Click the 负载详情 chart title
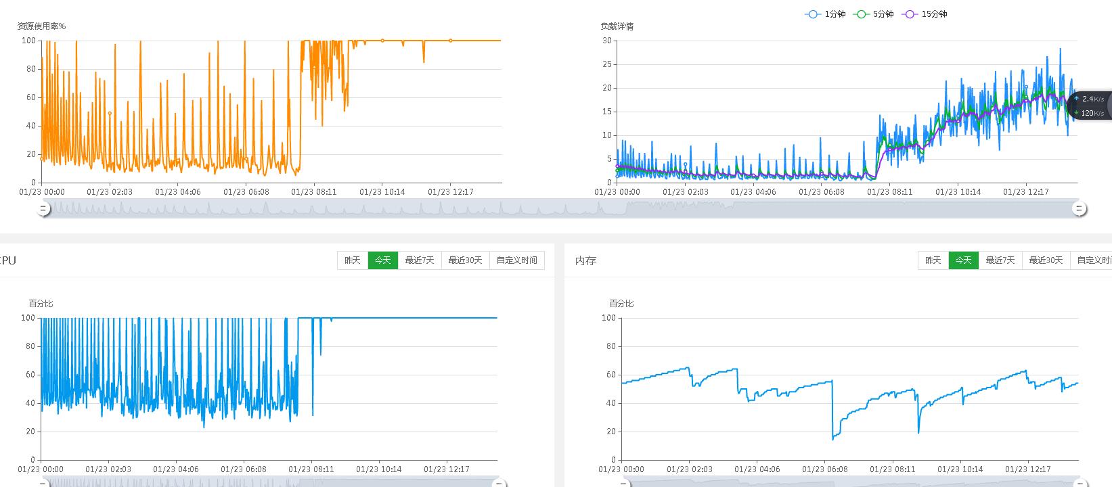1112x487 pixels. point(617,26)
